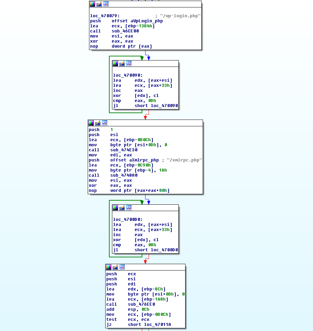Jump to sub_474E30 call target
Viewport: 313px width, 331px height.
pos(124,150)
